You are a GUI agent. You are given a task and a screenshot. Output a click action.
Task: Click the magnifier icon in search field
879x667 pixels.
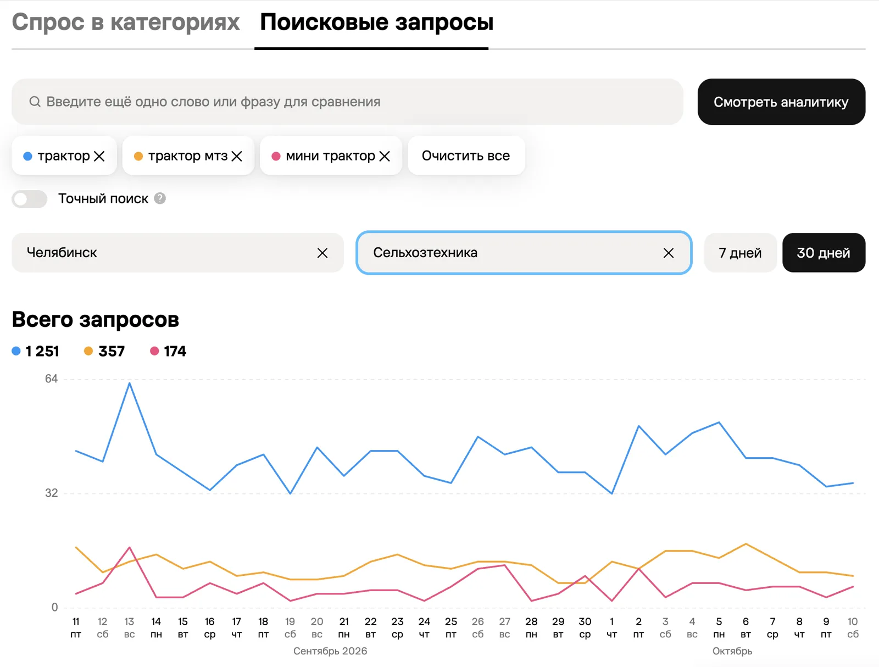(35, 102)
